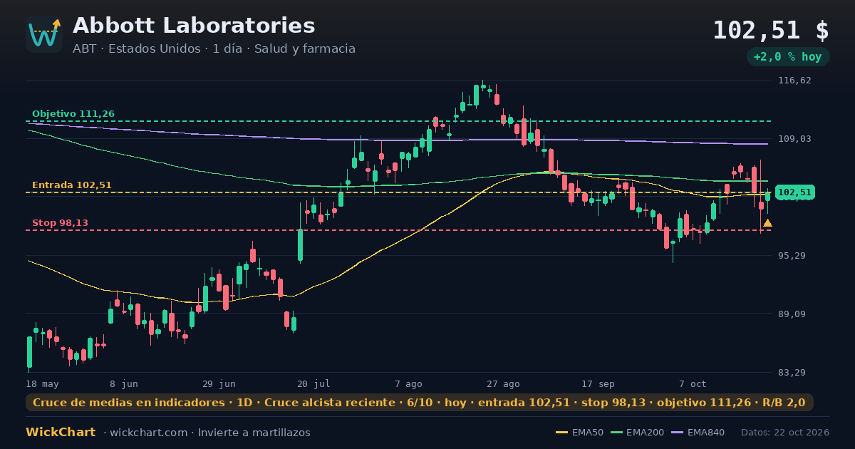Click the '27 ago' date label
The height and width of the screenshot is (449, 855).
pyautogui.click(x=503, y=383)
